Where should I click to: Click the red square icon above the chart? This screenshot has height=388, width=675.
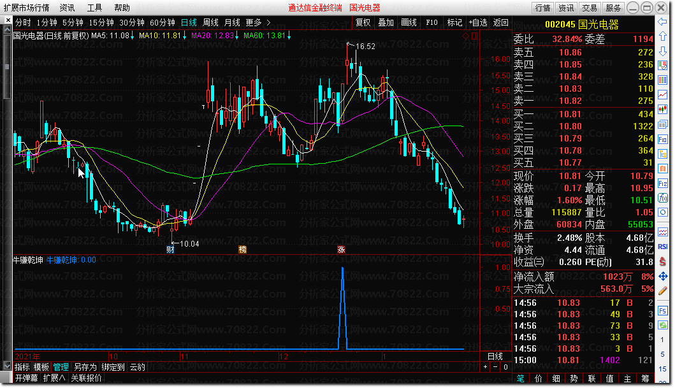tap(475, 36)
